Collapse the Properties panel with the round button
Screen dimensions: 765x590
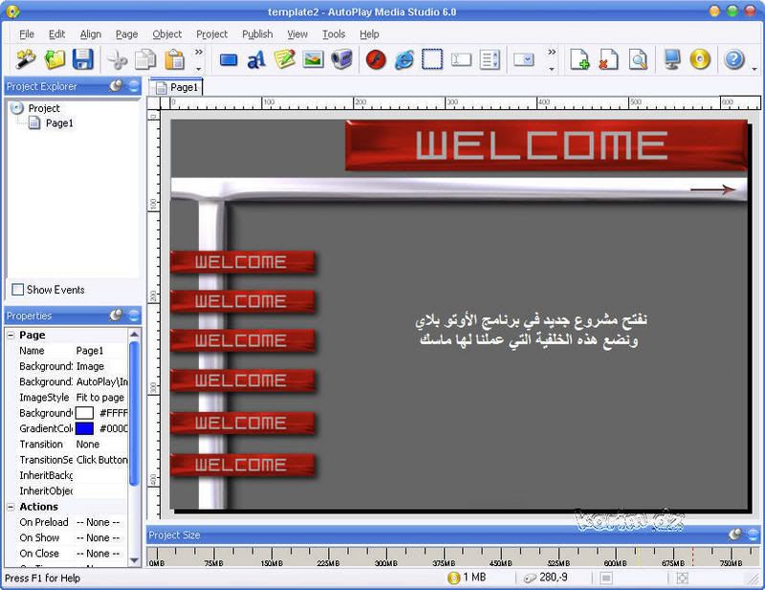point(134,316)
